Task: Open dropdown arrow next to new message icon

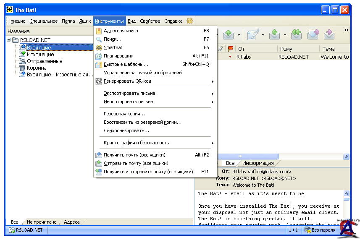Action: 263,35
